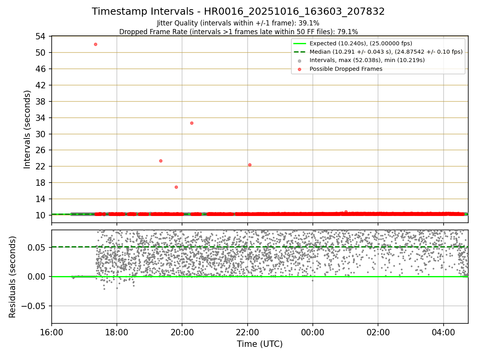Click the gray legend marker for Intervals

[x=300, y=60]
